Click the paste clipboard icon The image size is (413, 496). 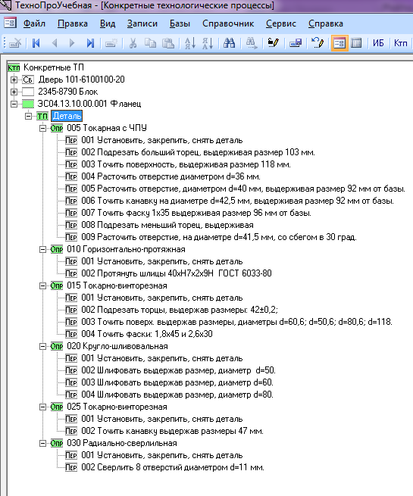168,42
